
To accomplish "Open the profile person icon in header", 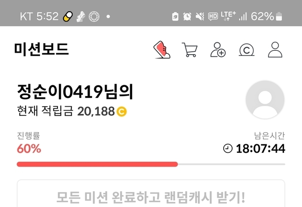I will [275, 50].
